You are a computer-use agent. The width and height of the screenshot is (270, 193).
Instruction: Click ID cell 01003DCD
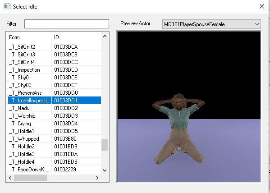point(66,70)
